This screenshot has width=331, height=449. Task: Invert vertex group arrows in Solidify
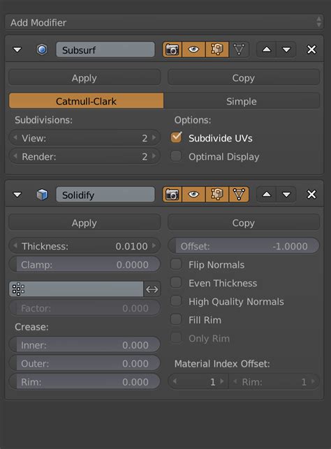click(x=152, y=289)
